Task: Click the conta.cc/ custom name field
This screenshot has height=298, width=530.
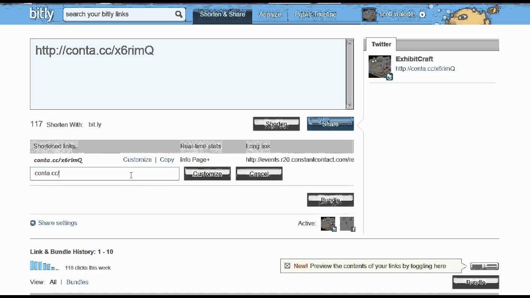Action: click(x=105, y=173)
